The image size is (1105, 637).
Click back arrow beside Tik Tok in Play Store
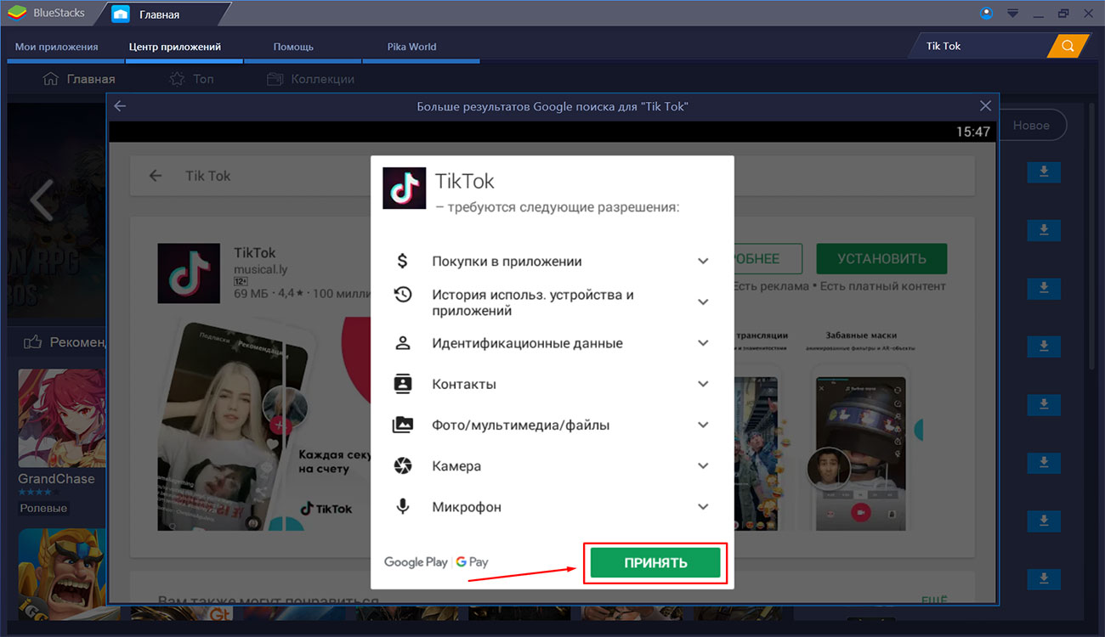(155, 176)
